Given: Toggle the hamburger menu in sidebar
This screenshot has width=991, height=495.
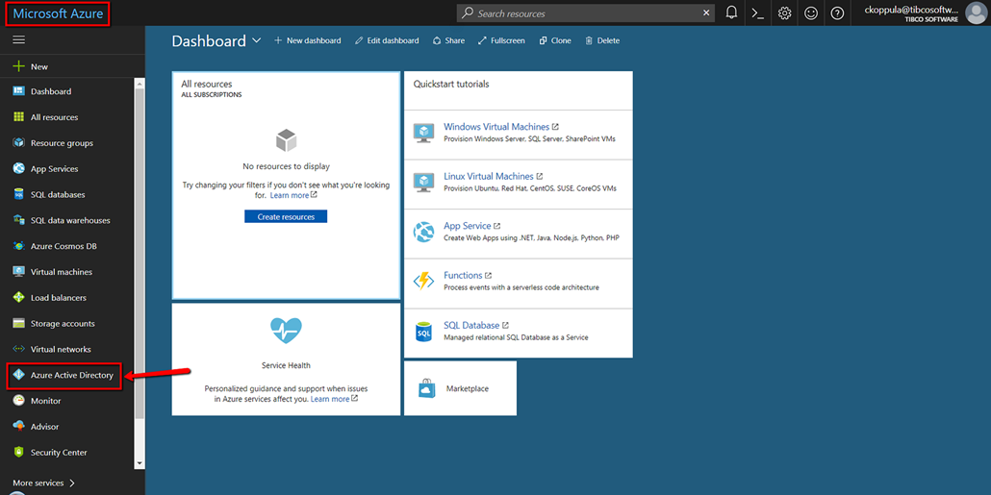Looking at the screenshot, I should [19, 39].
